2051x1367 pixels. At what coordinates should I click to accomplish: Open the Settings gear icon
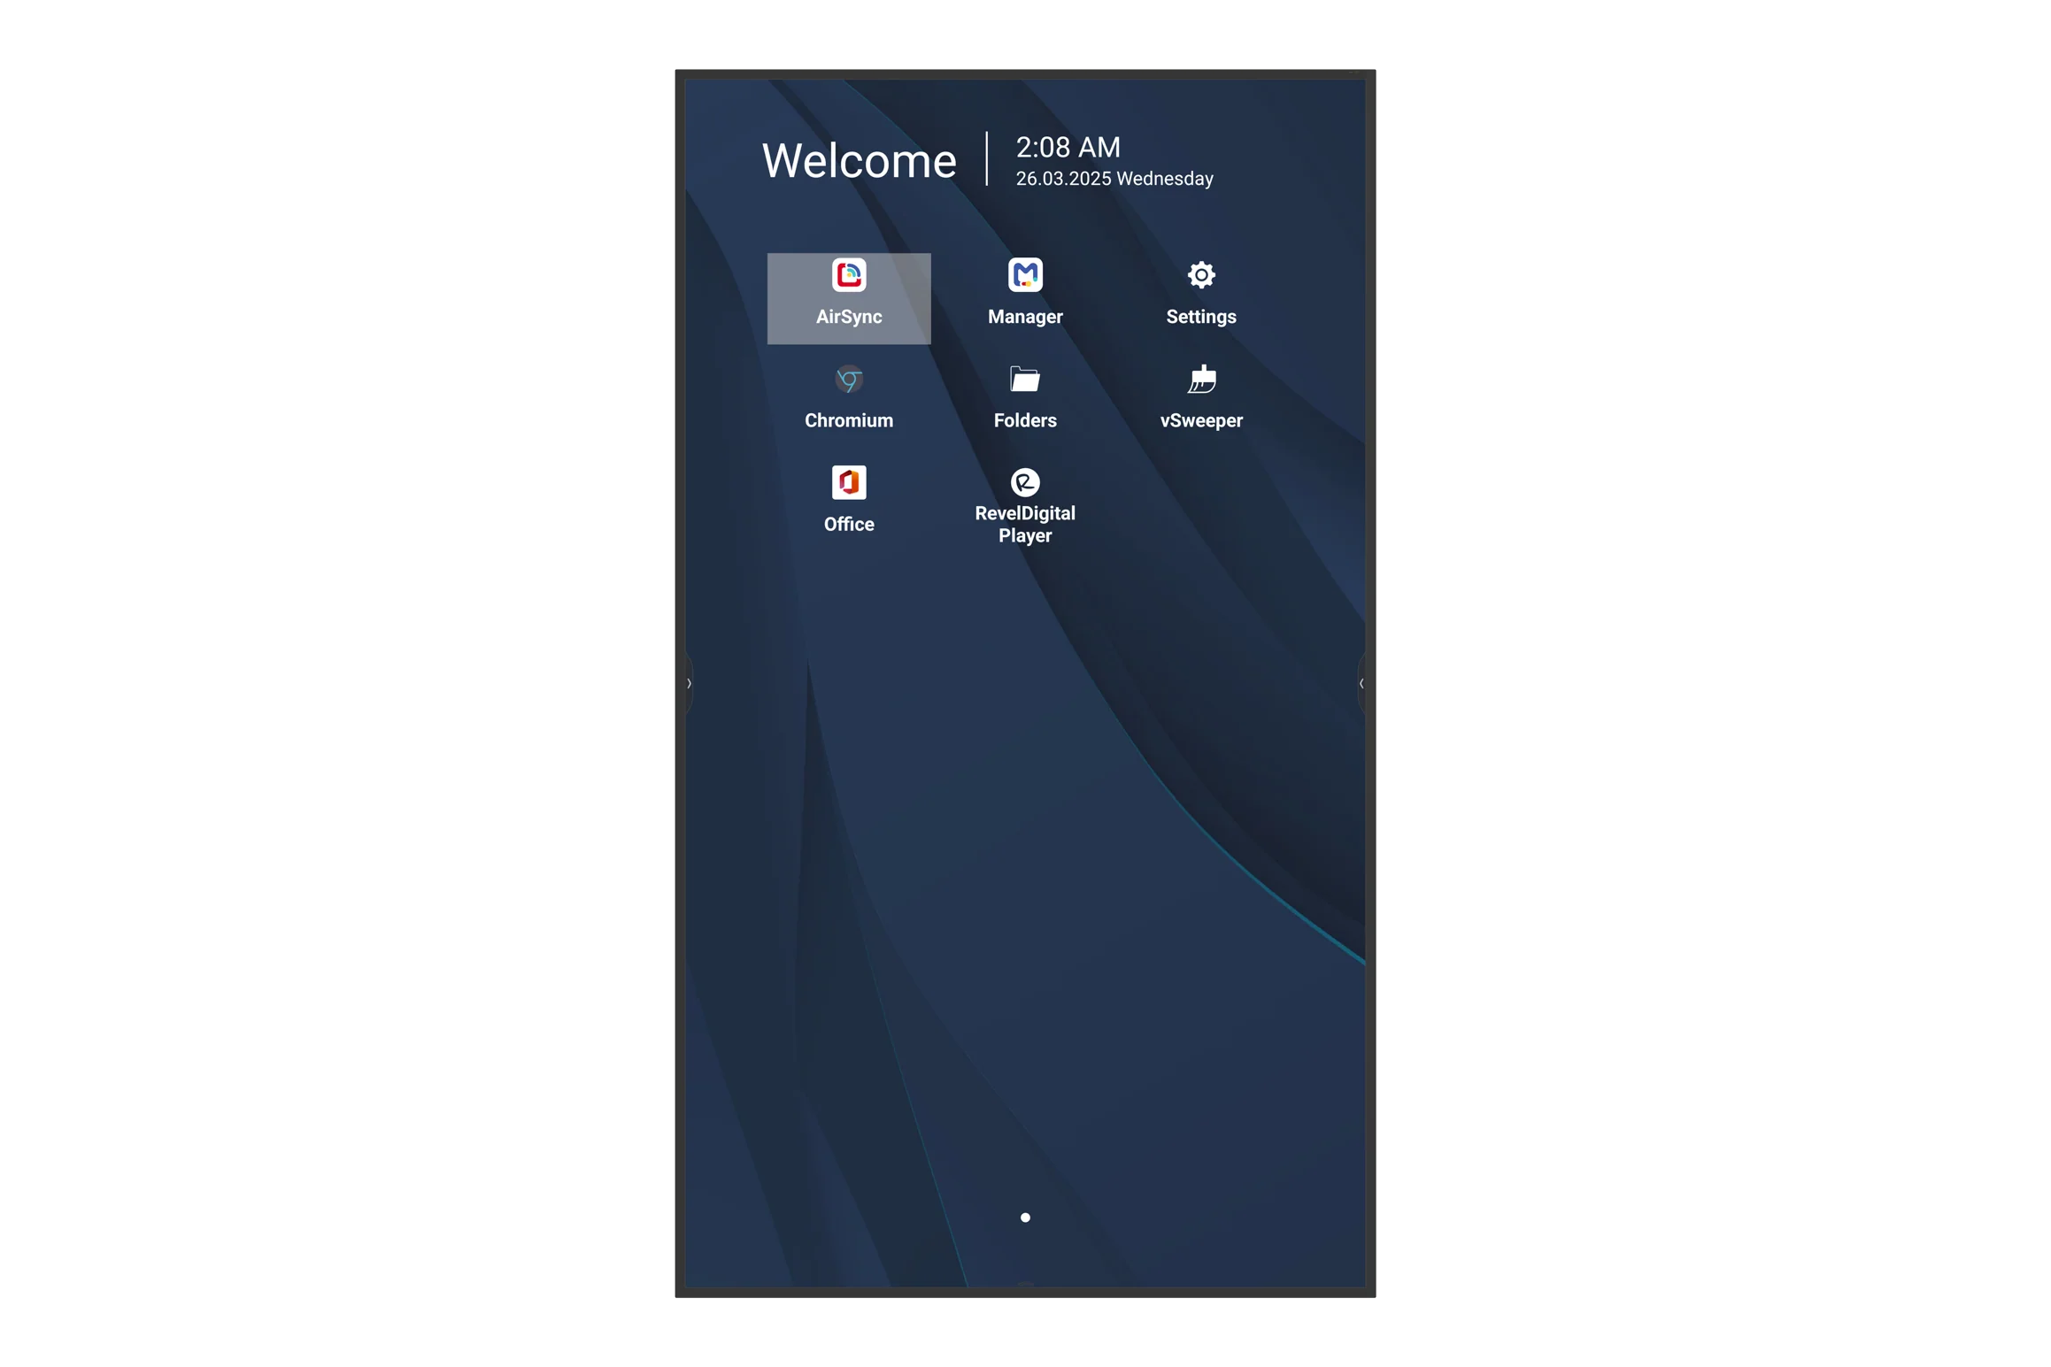click(x=1201, y=275)
